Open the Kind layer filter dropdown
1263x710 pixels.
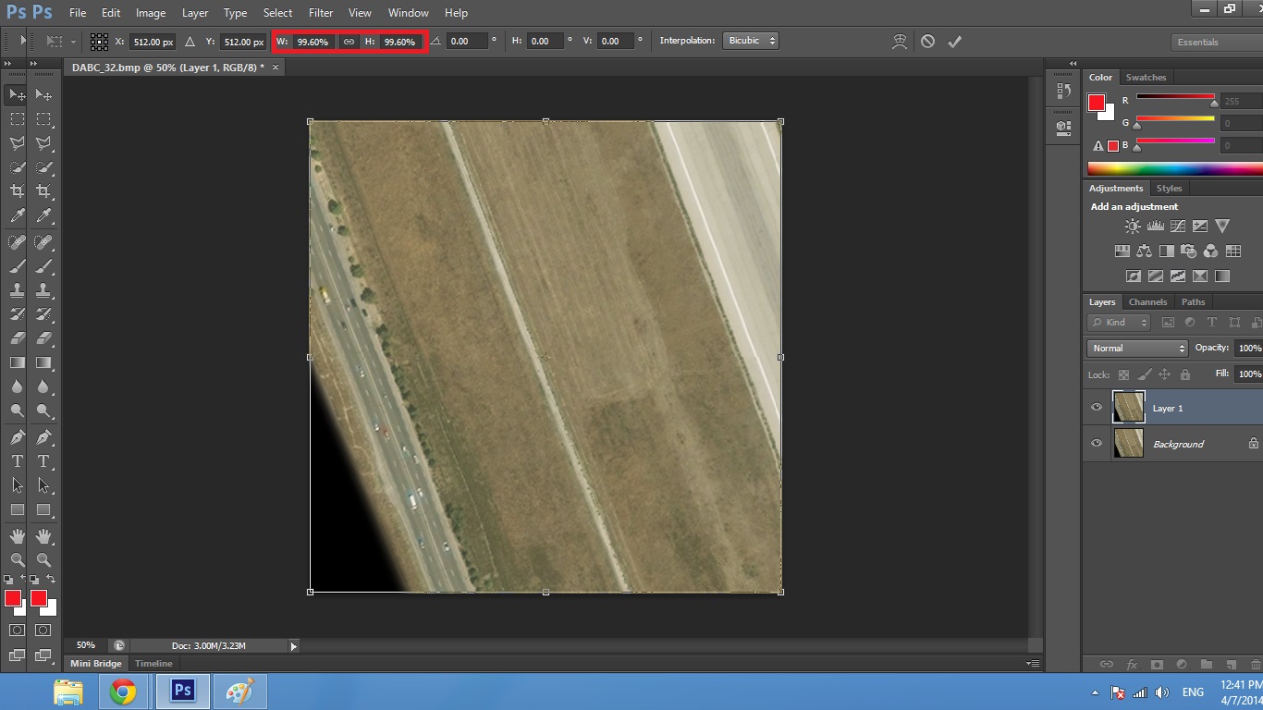point(1120,323)
